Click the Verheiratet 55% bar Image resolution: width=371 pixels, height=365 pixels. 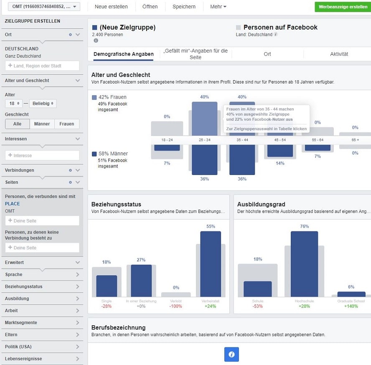coord(211,264)
